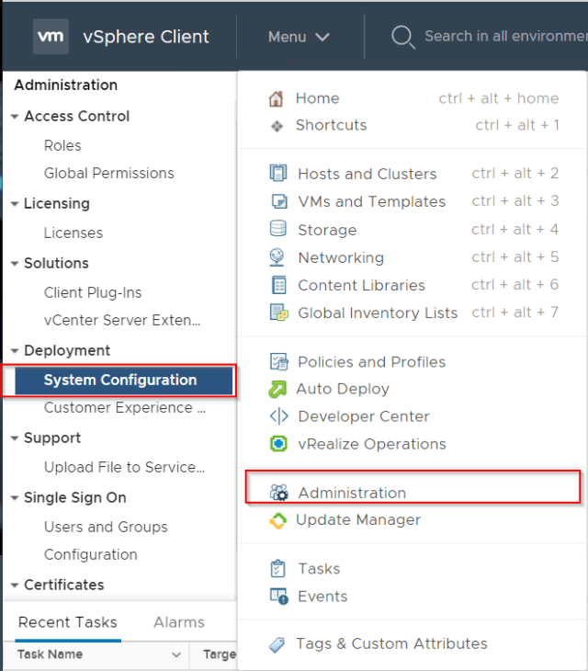
Task: Choose Administration from the menu
Action: point(352,493)
